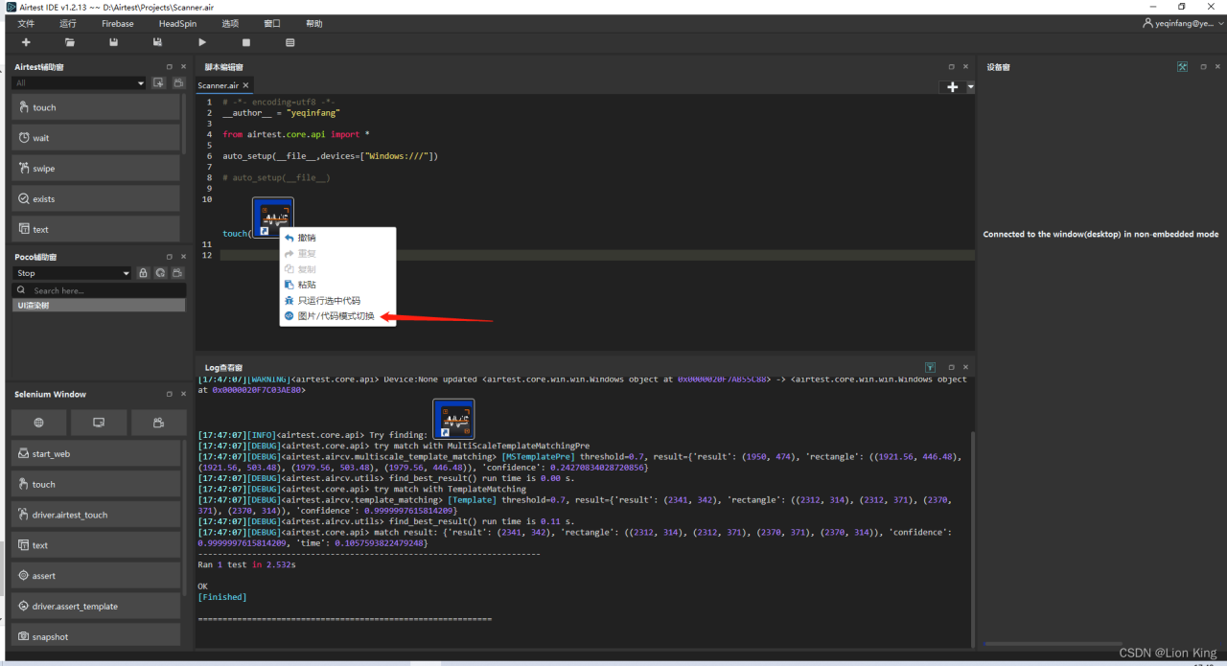
Task: Select the UI渲染树 tree row
Action: click(x=99, y=305)
